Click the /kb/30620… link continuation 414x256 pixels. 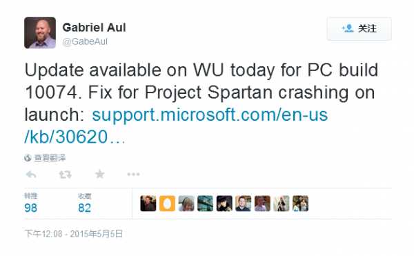click(x=75, y=137)
